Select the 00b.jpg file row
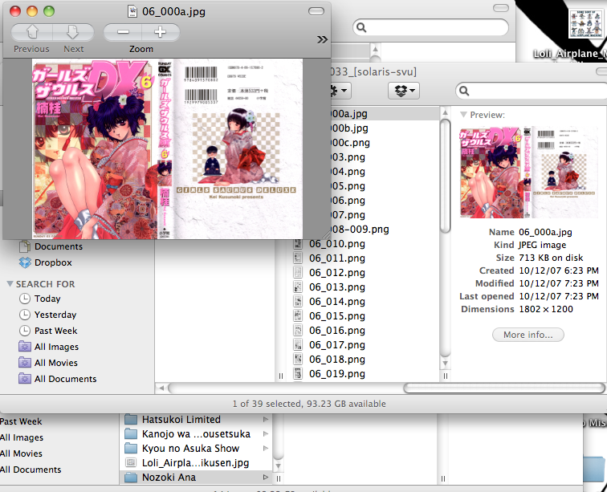The image size is (607, 492). 385,128
